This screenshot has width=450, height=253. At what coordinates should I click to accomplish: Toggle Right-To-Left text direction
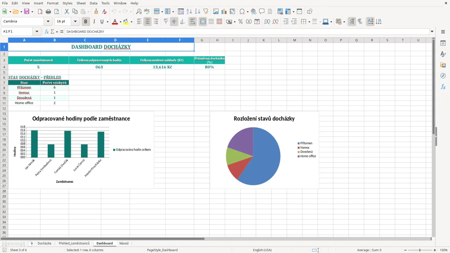360,22
